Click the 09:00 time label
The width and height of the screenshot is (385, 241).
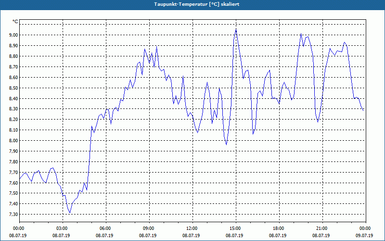click(x=149, y=228)
